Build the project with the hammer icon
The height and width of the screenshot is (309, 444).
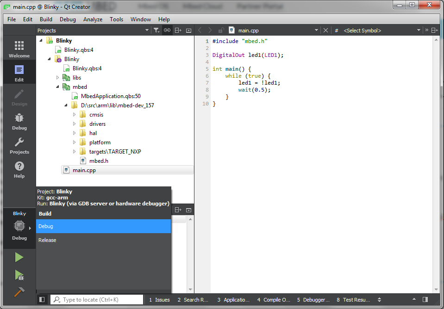(x=19, y=291)
